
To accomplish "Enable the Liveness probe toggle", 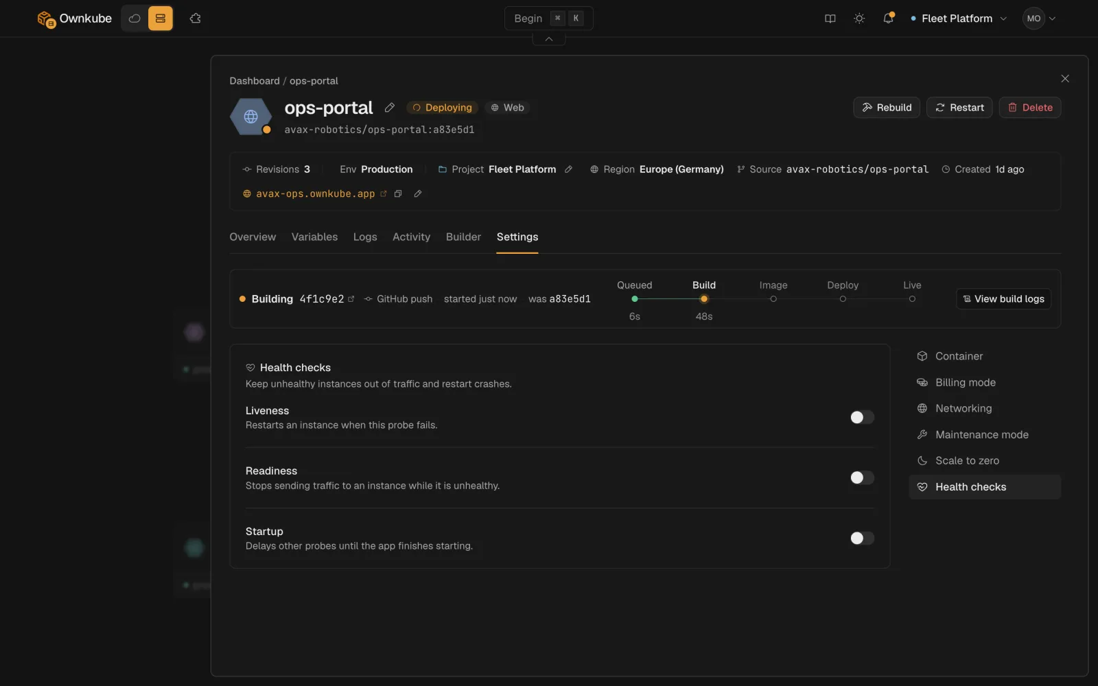I will [862, 417].
